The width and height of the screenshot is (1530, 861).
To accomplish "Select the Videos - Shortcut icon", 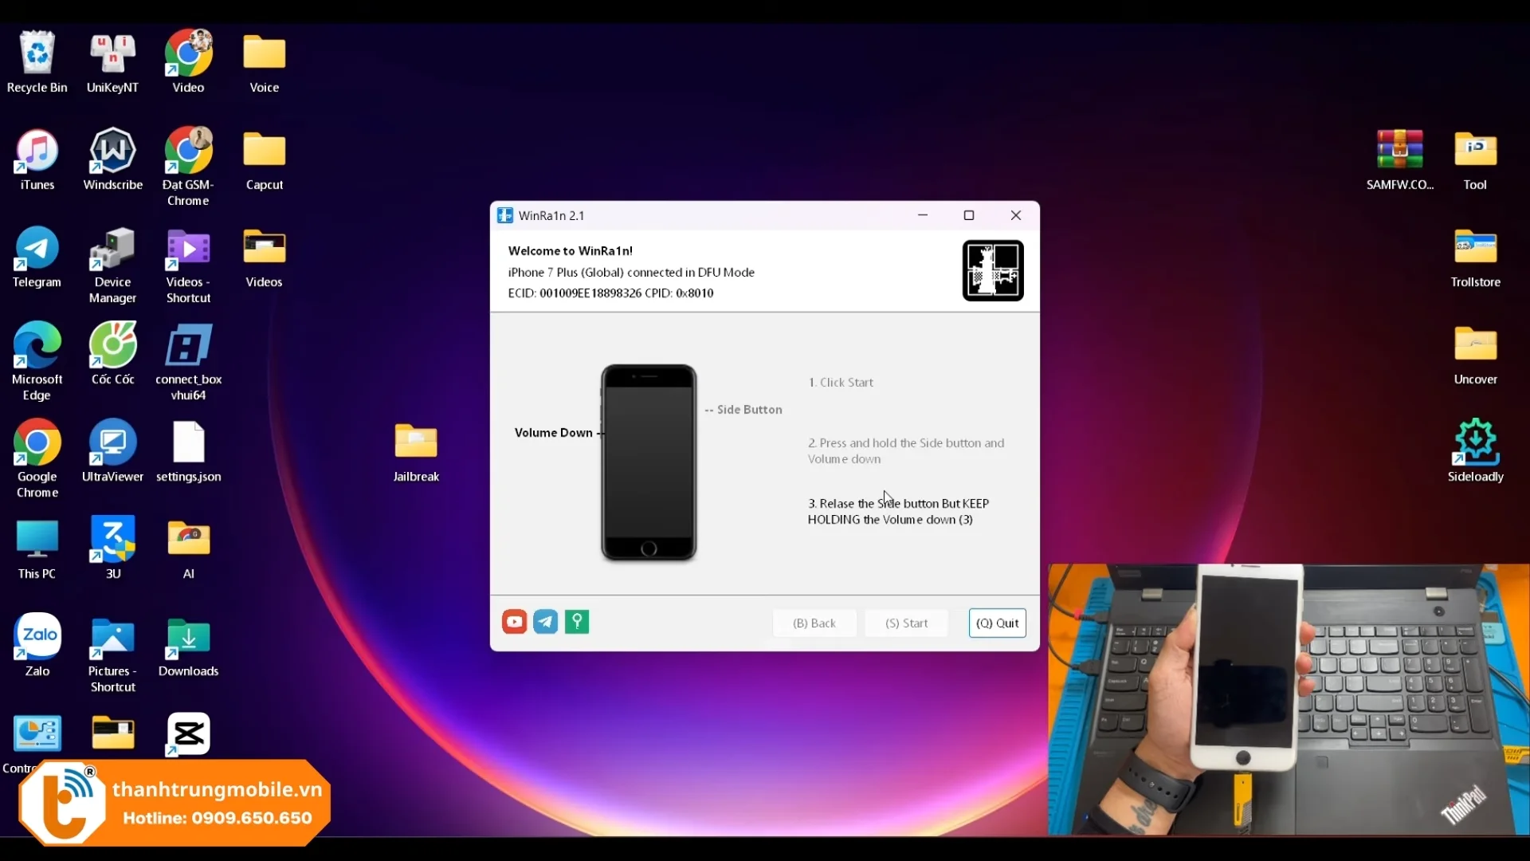I will [189, 265].
